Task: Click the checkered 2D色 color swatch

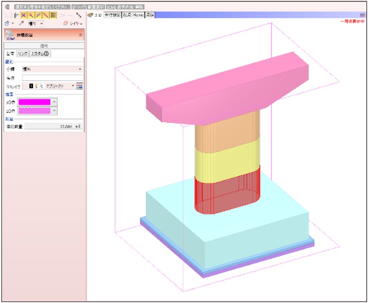Action: (x=34, y=111)
